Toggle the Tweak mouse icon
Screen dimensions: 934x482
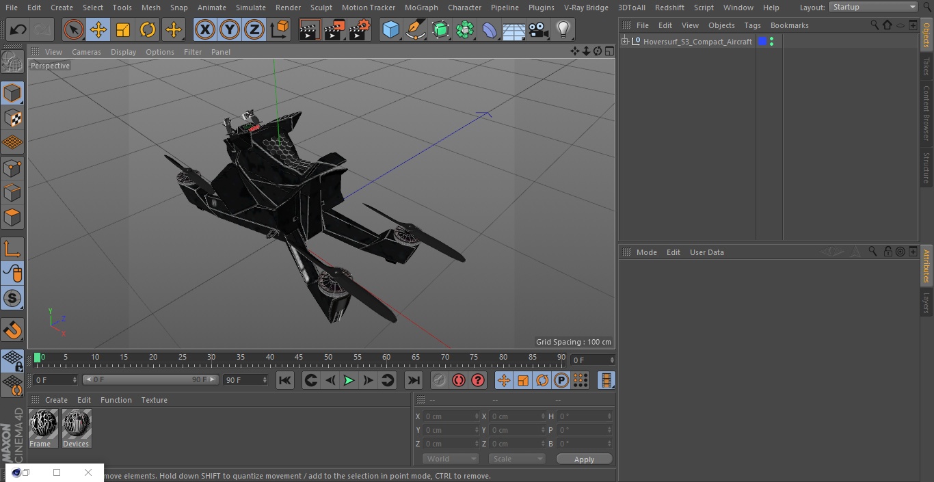pyautogui.click(x=12, y=273)
